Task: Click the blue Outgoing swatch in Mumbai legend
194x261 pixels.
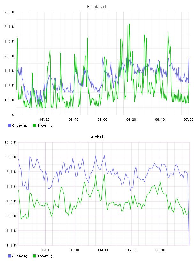Action: [9, 256]
